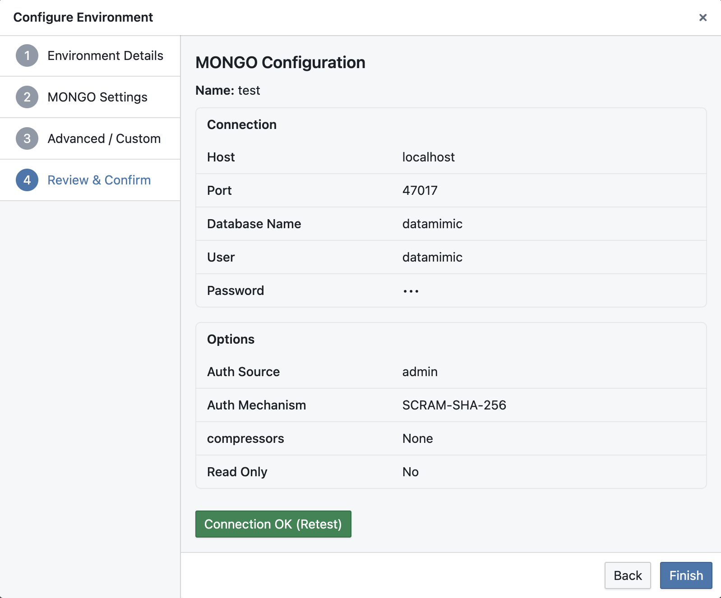Select the Review & Confirm step label
This screenshot has width=721, height=598.
click(x=99, y=180)
